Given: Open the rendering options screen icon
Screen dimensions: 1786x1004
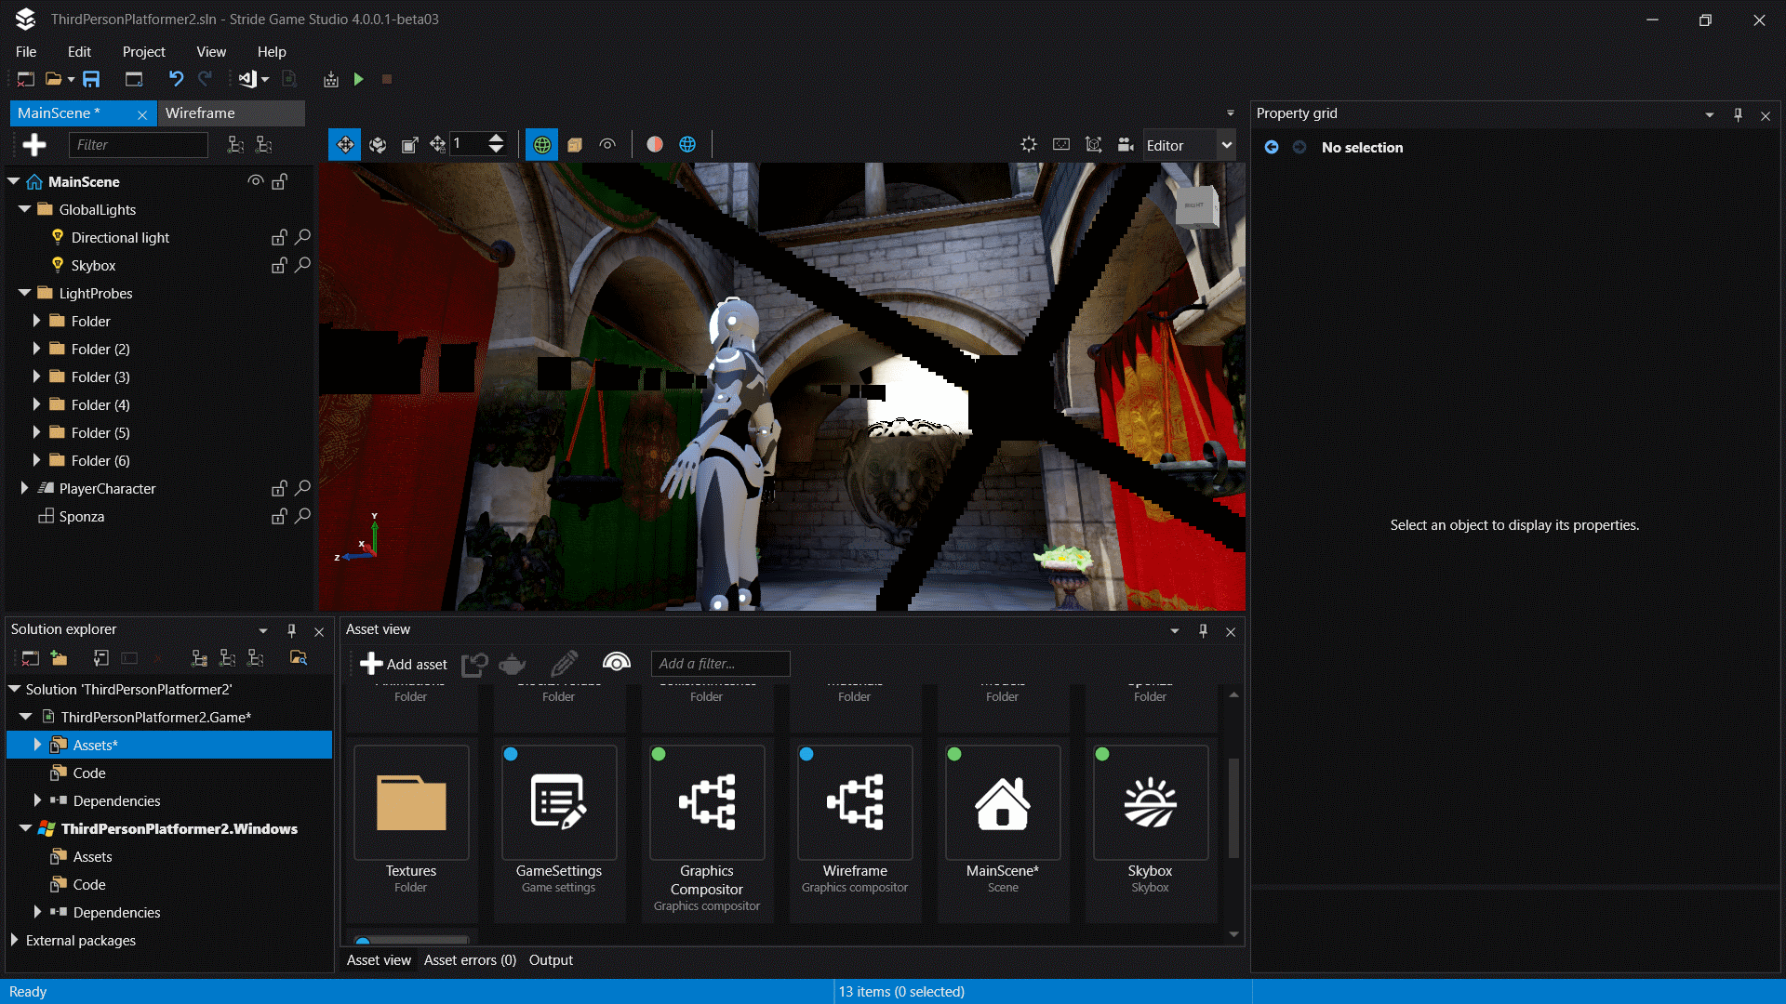Looking at the screenshot, I should [x=1061, y=144].
